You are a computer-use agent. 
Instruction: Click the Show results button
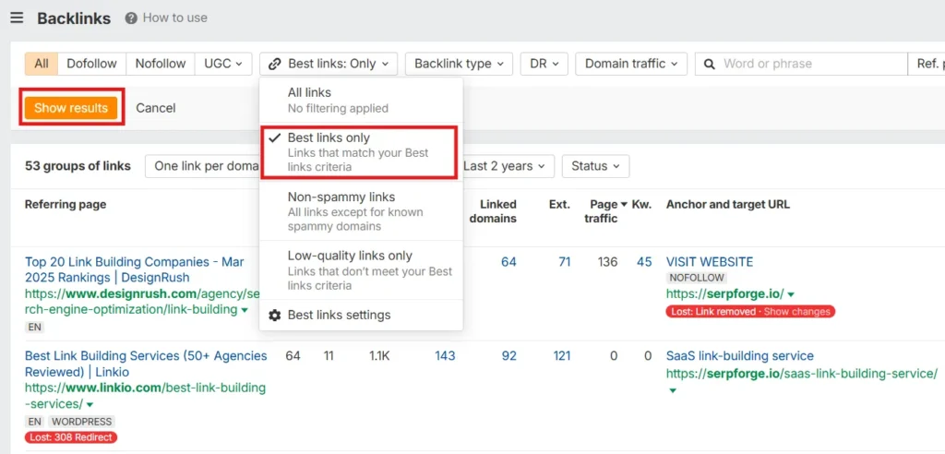(71, 108)
